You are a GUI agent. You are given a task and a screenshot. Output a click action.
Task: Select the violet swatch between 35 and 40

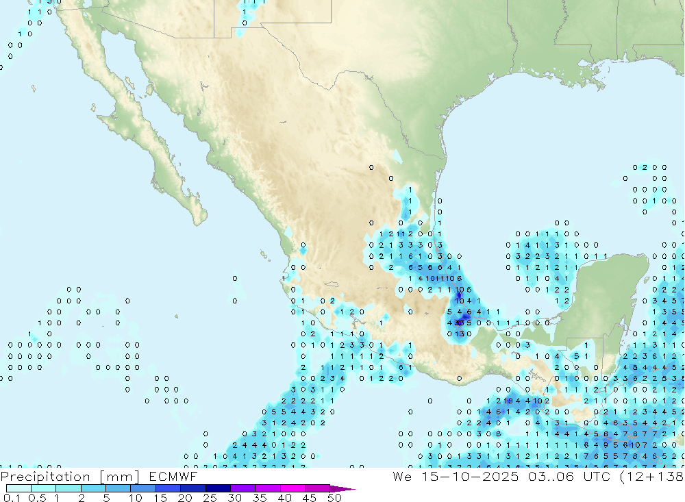267,488
